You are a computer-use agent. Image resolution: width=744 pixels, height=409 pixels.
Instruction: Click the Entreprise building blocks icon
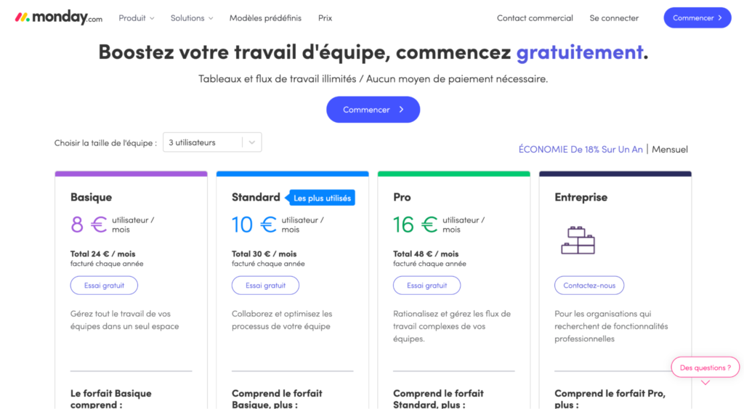pyautogui.click(x=578, y=240)
